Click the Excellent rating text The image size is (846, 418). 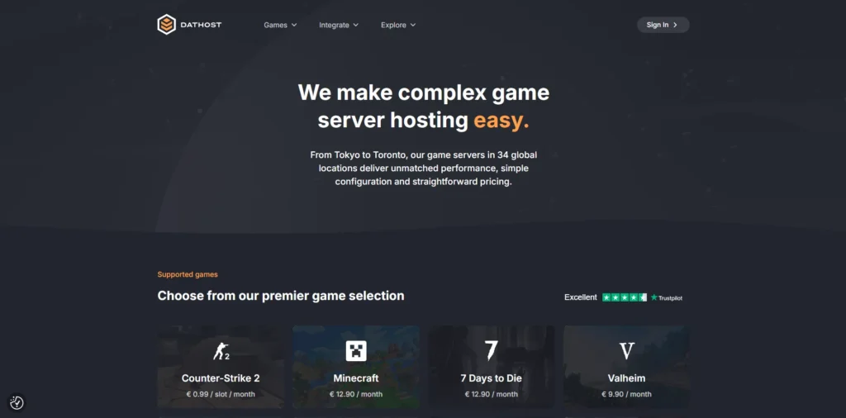point(581,297)
